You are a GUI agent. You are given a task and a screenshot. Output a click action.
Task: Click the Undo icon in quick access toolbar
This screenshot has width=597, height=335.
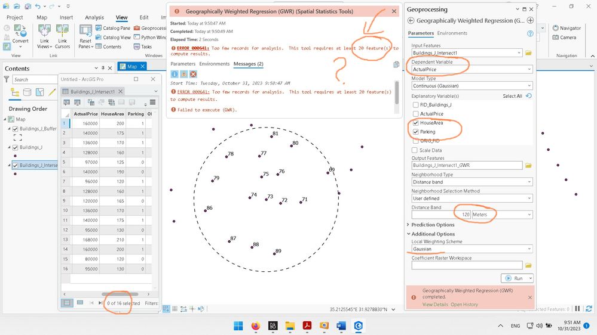click(x=38, y=6)
